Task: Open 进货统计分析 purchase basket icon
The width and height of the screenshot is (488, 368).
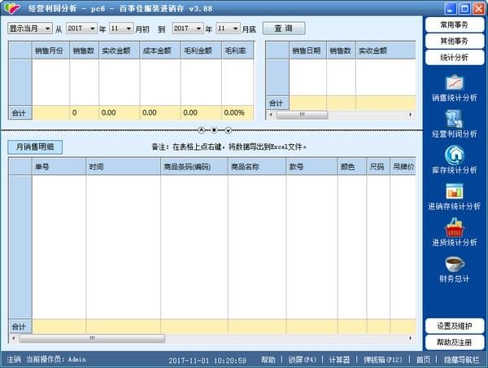Action: (455, 229)
